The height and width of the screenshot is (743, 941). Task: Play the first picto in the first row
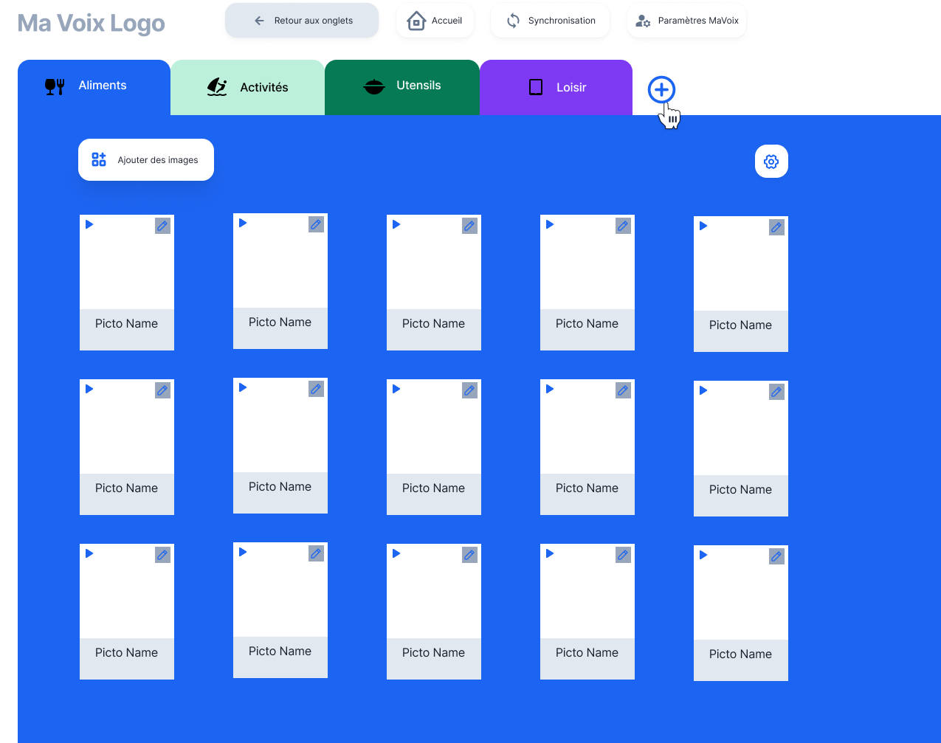click(x=89, y=224)
